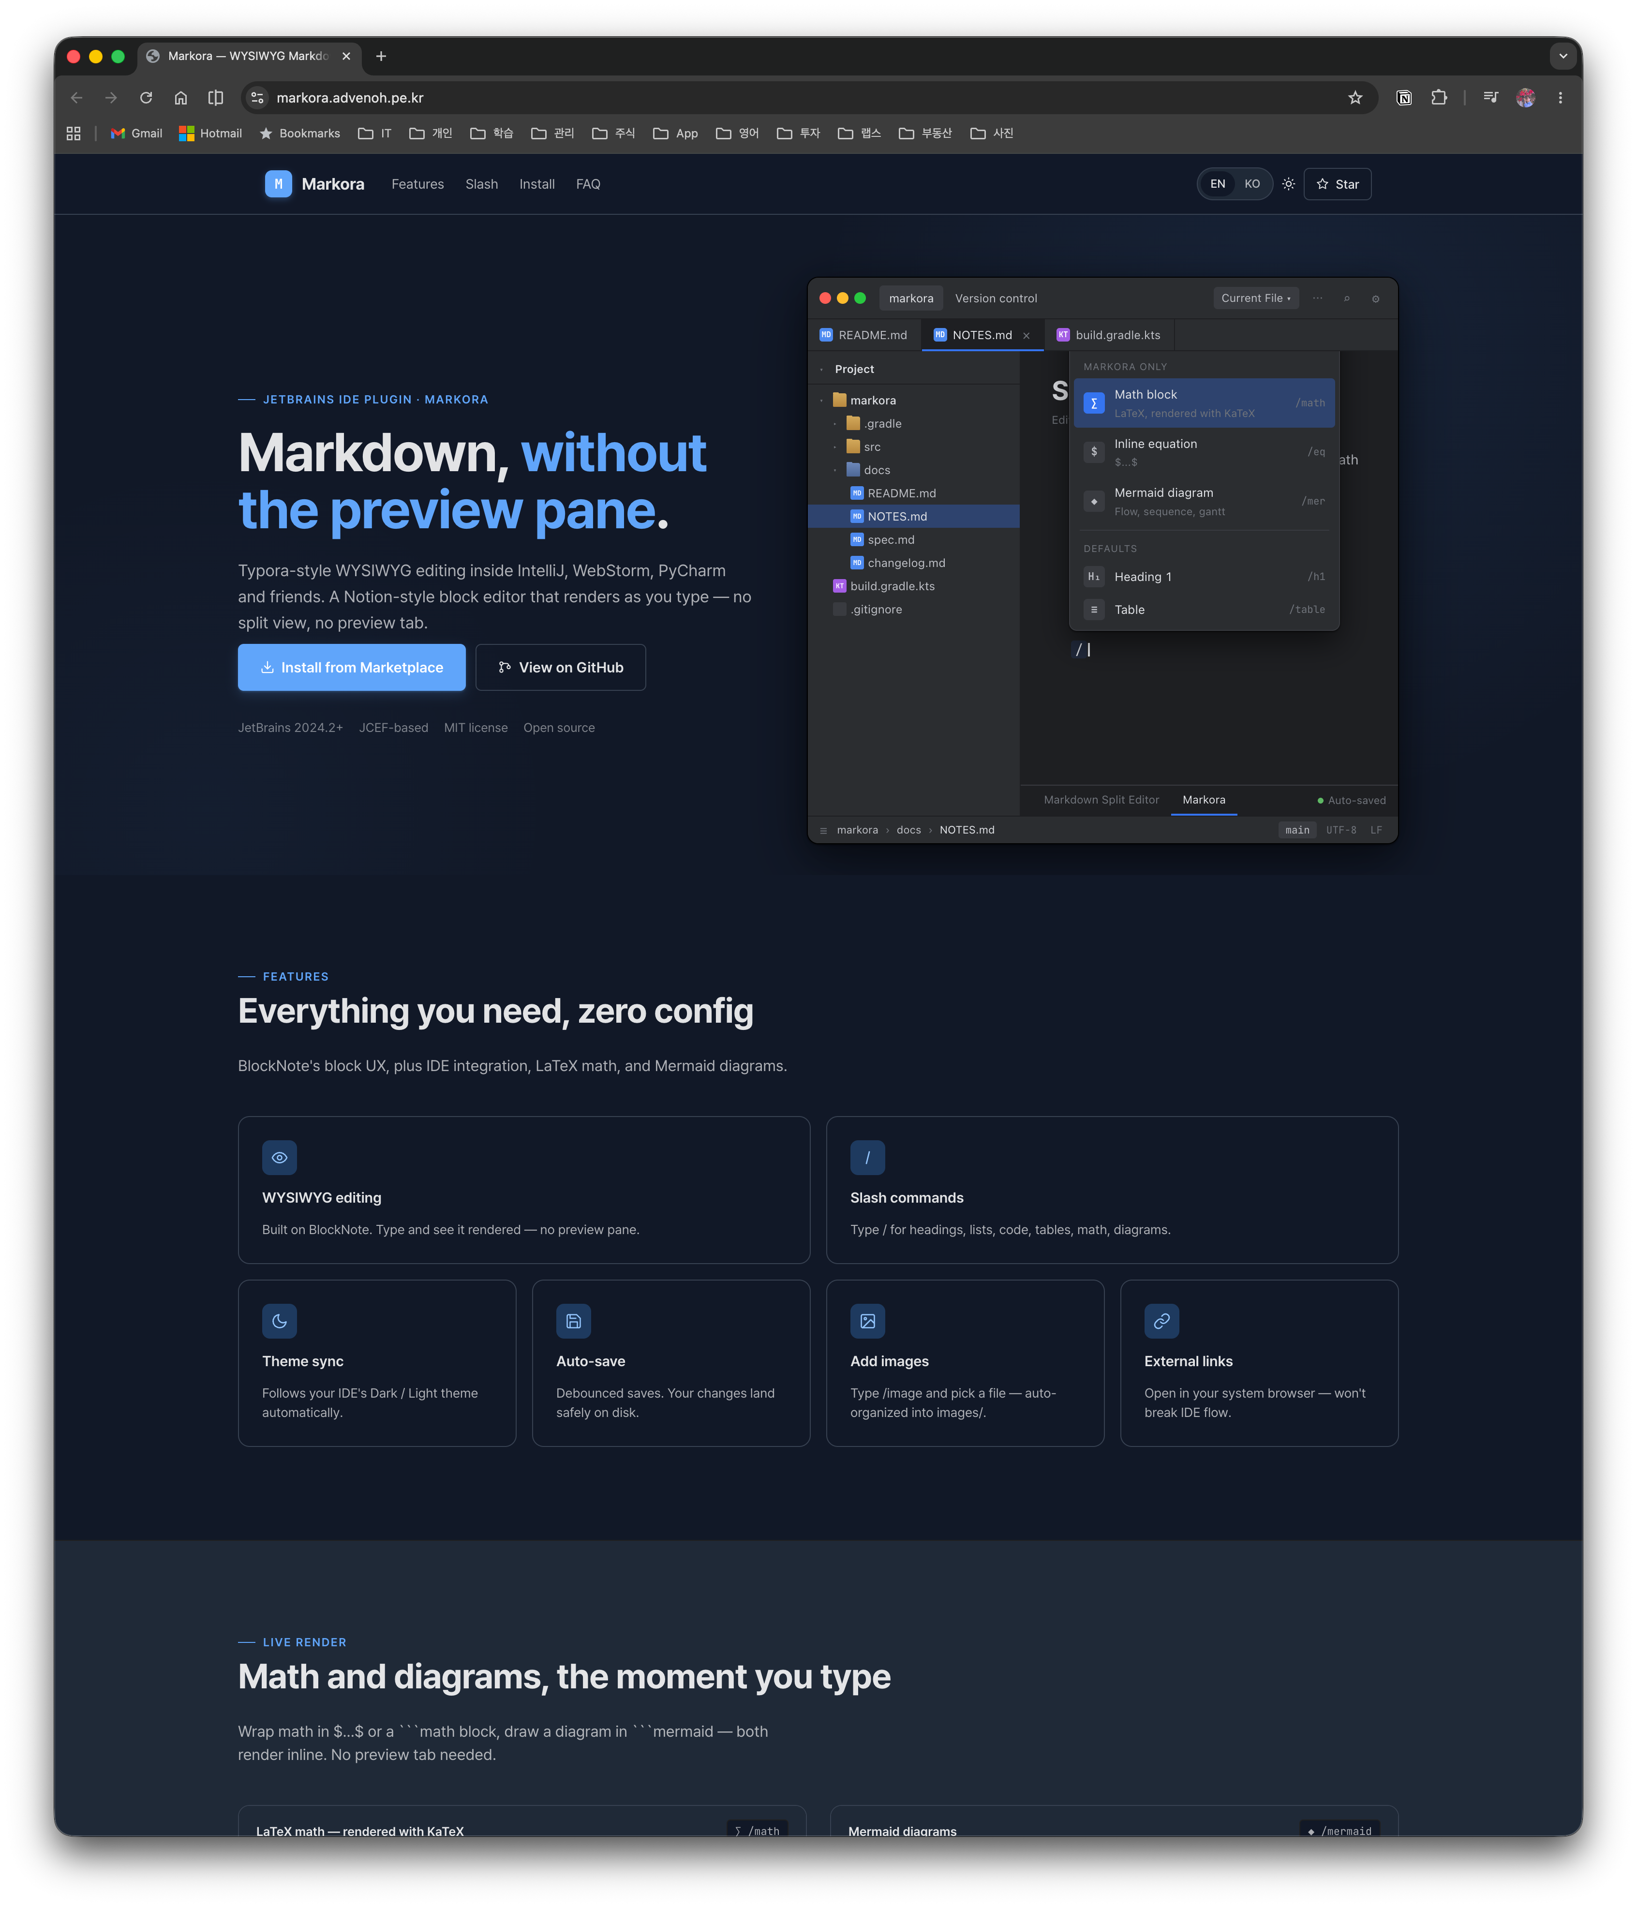Click View on GitHub button
Image resolution: width=1637 pixels, height=1908 pixels.
pos(561,668)
